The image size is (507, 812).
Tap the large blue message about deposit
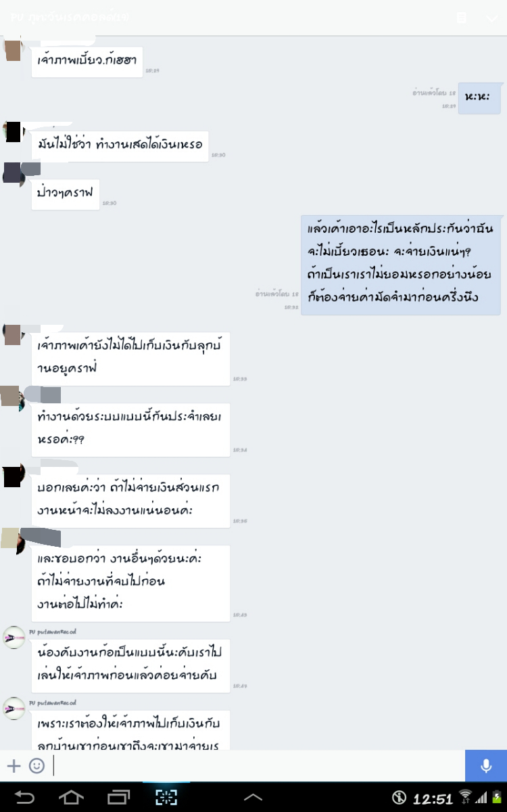tap(401, 265)
